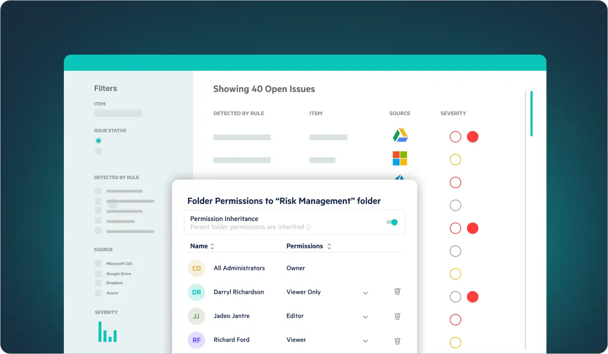Select the first Issue Status radio button

point(98,141)
